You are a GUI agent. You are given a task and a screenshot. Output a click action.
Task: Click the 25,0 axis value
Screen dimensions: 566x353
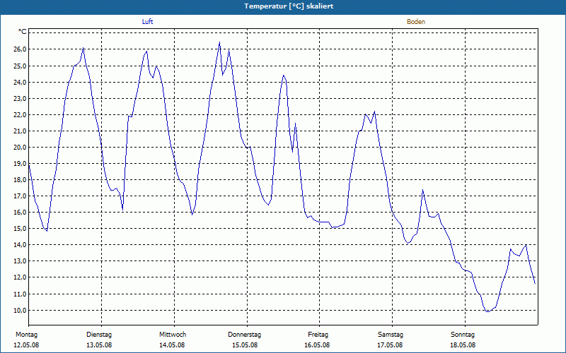pos(20,66)
